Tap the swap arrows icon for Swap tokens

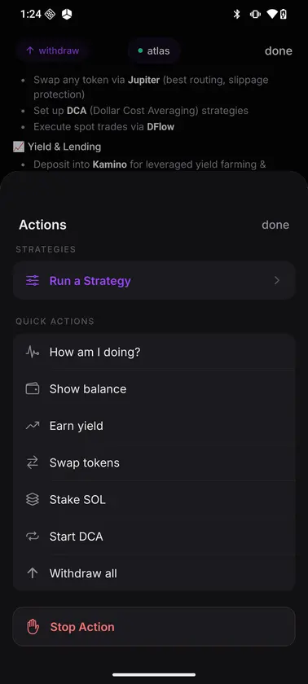click(x=33, y=463)
